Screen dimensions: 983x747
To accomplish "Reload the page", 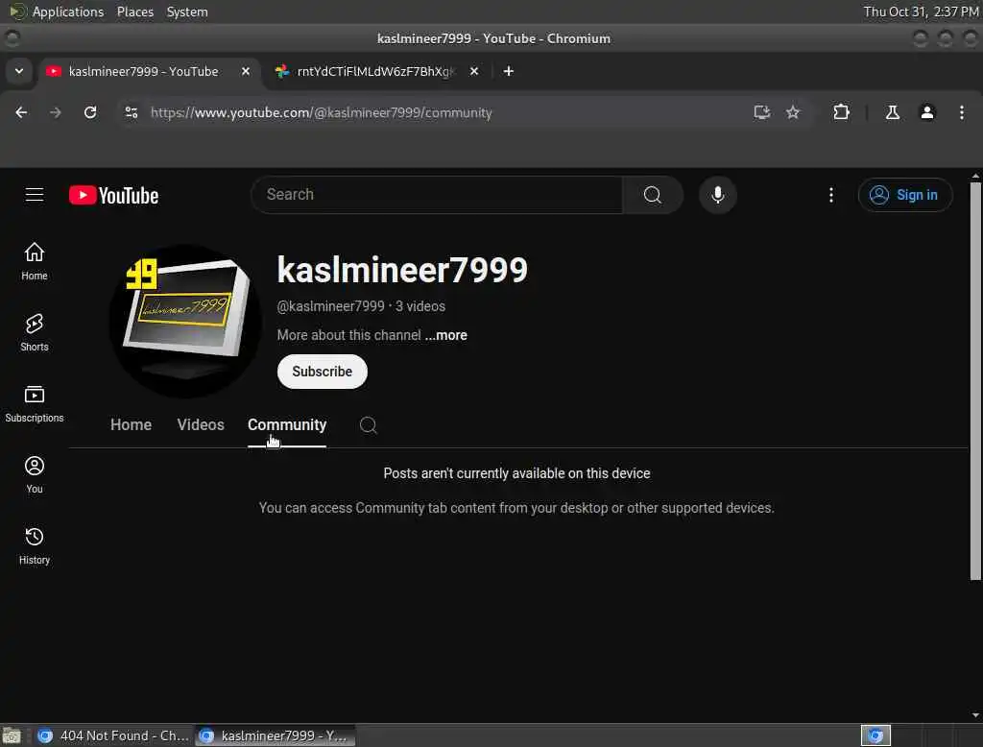I will coord(90,112).
